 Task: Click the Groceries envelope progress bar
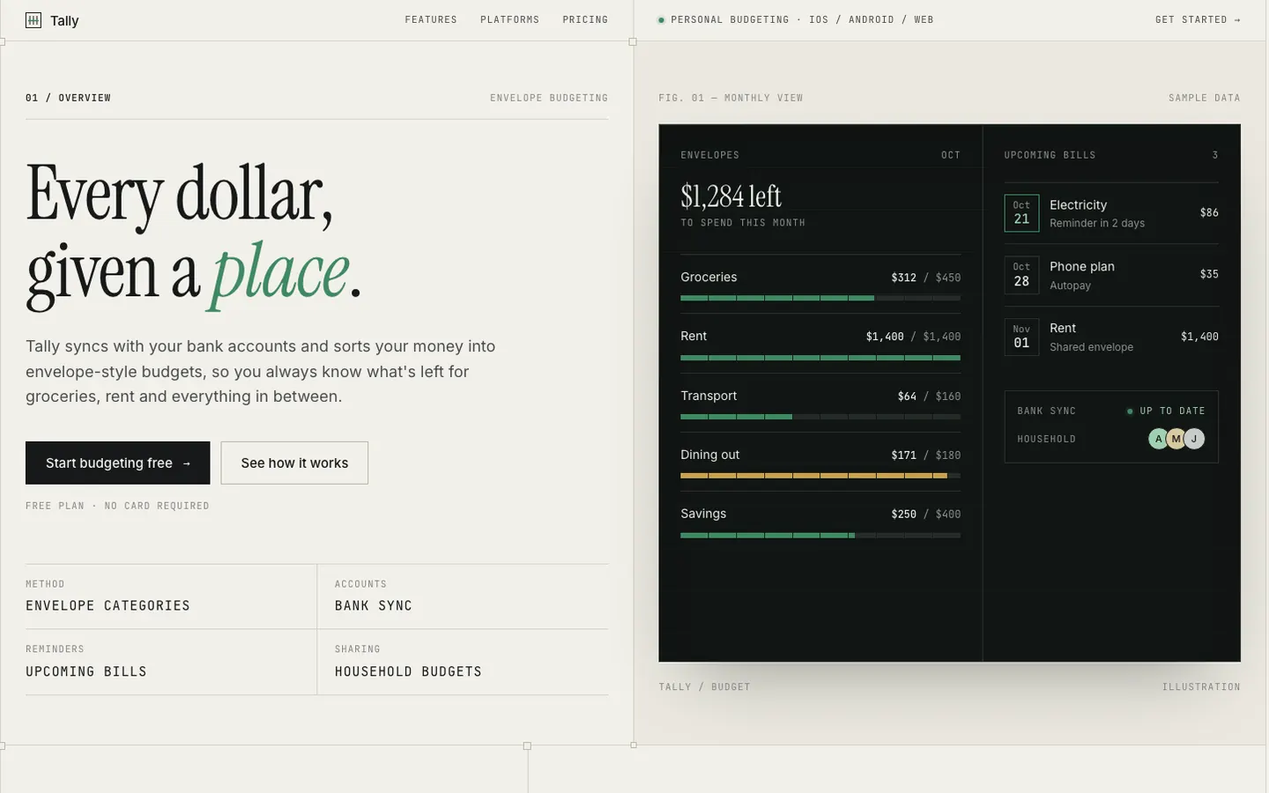[820, 298]
